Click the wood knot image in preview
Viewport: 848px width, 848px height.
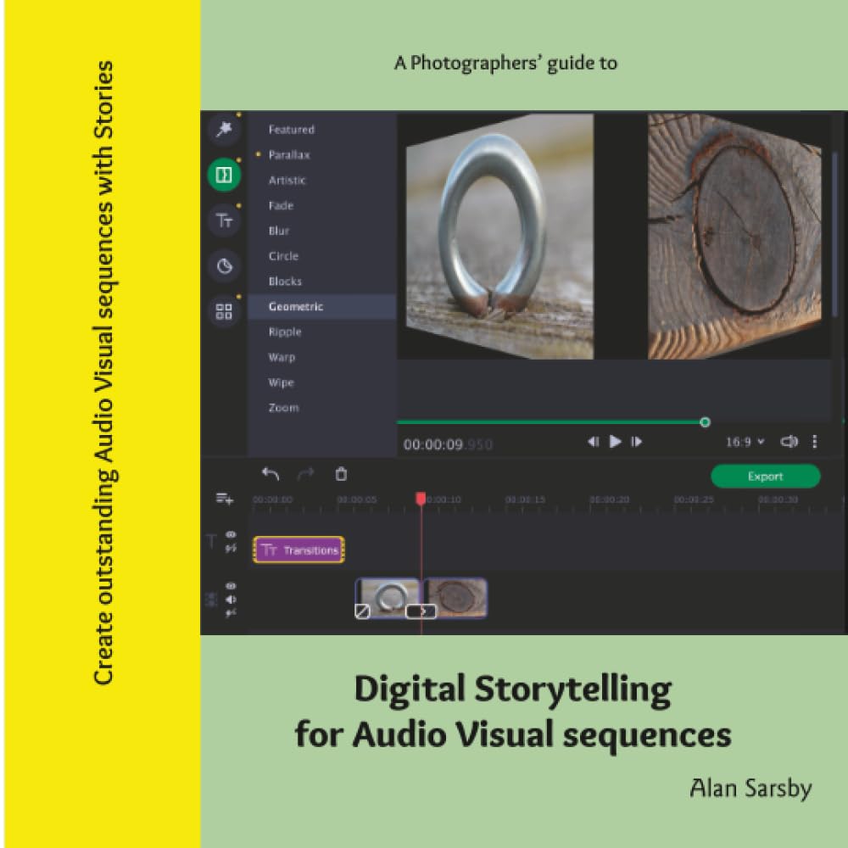point(734,237)
